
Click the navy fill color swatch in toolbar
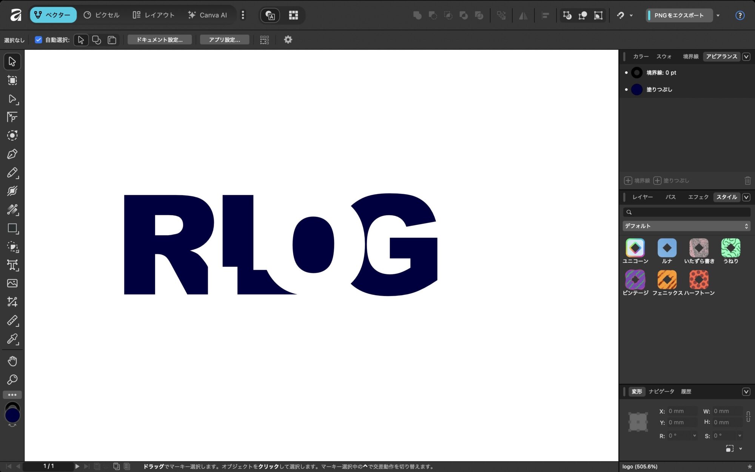point(12,416)
